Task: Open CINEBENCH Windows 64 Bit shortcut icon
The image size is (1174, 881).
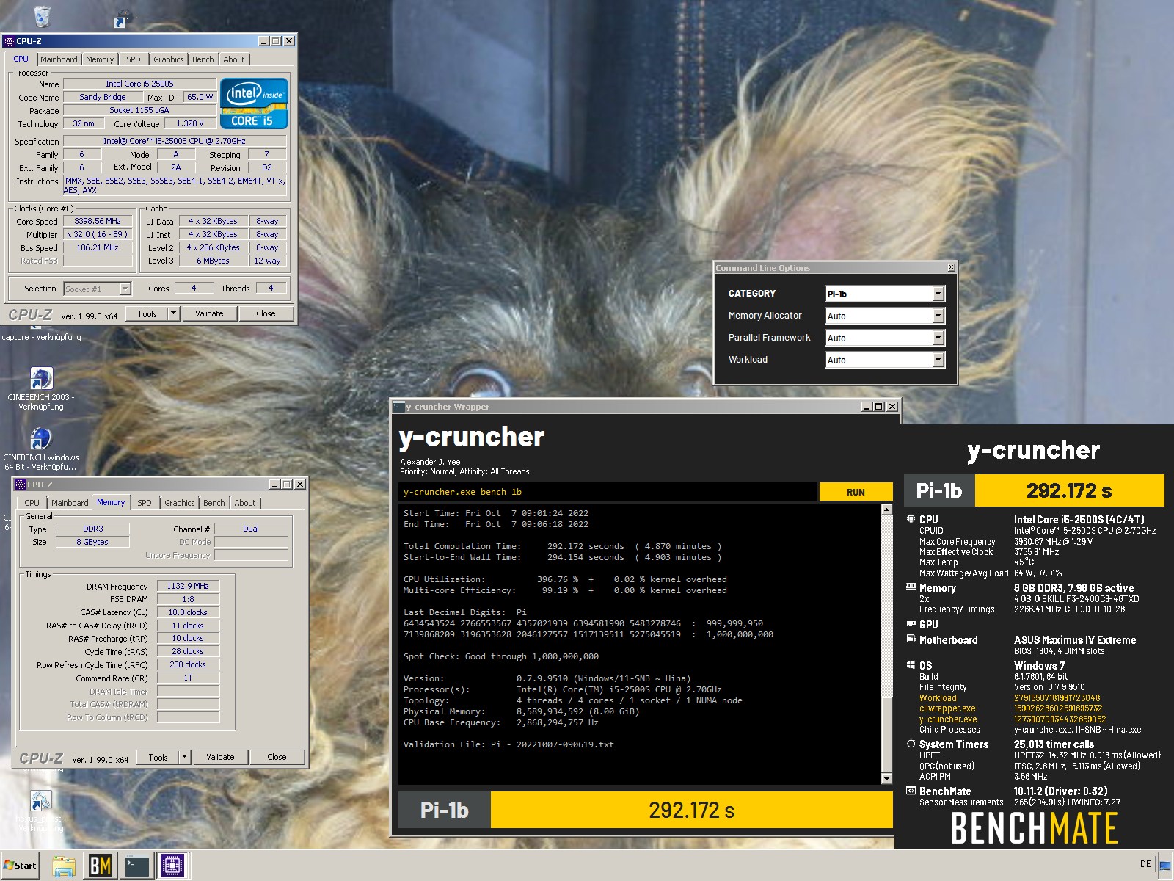Action: click(41, 439)
